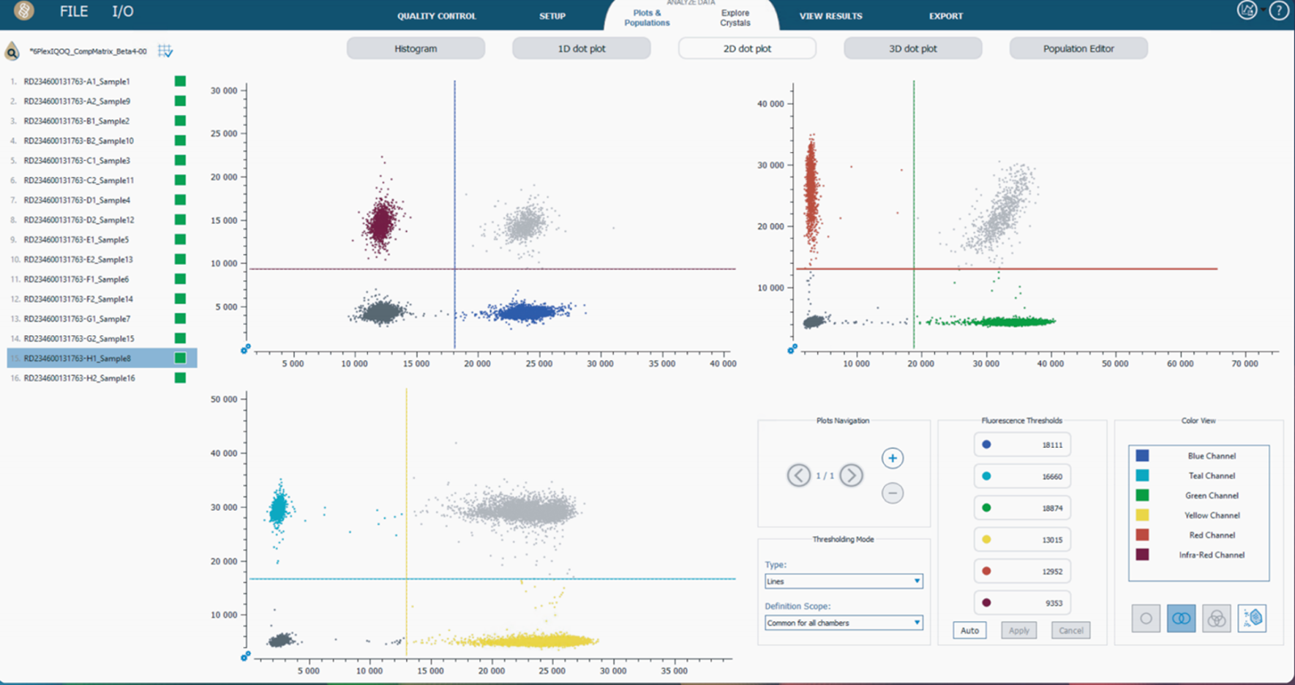Click the grid checkmark icon next to file name

(165, 51)
